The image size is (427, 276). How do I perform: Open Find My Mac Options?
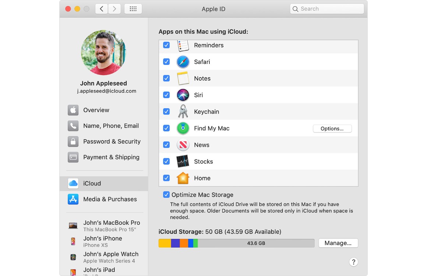(332, 128)
